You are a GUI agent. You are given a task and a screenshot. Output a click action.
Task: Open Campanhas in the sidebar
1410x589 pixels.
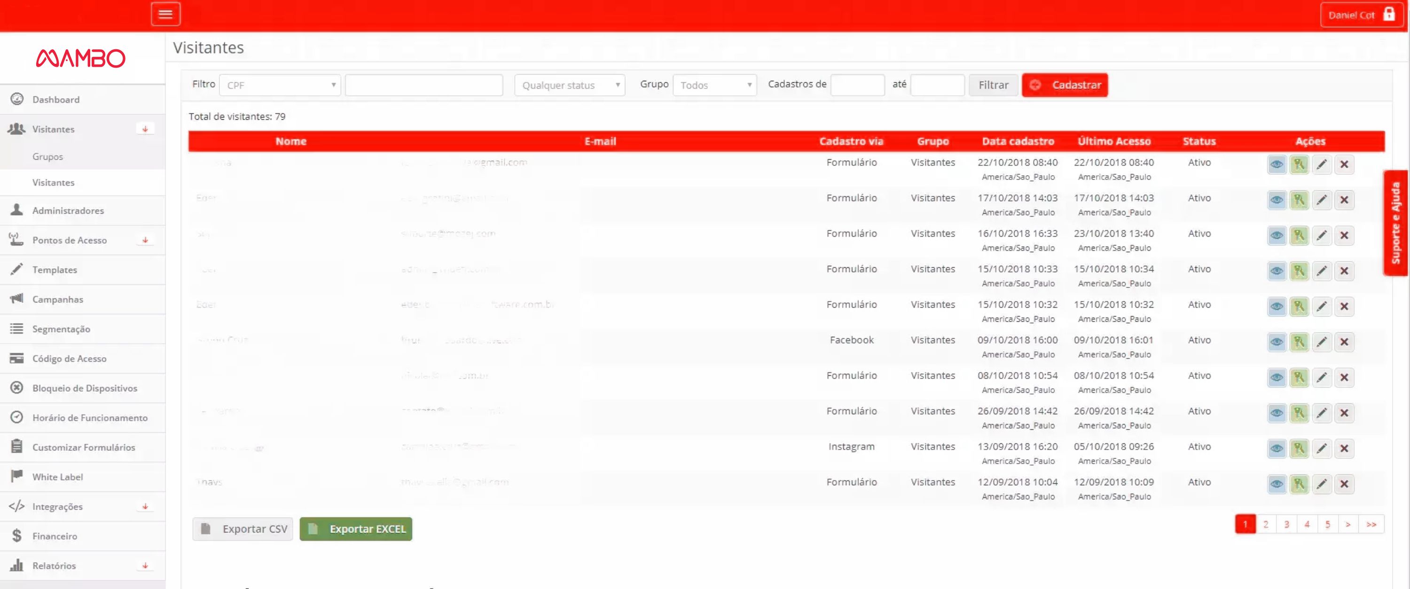click(82, 299)
